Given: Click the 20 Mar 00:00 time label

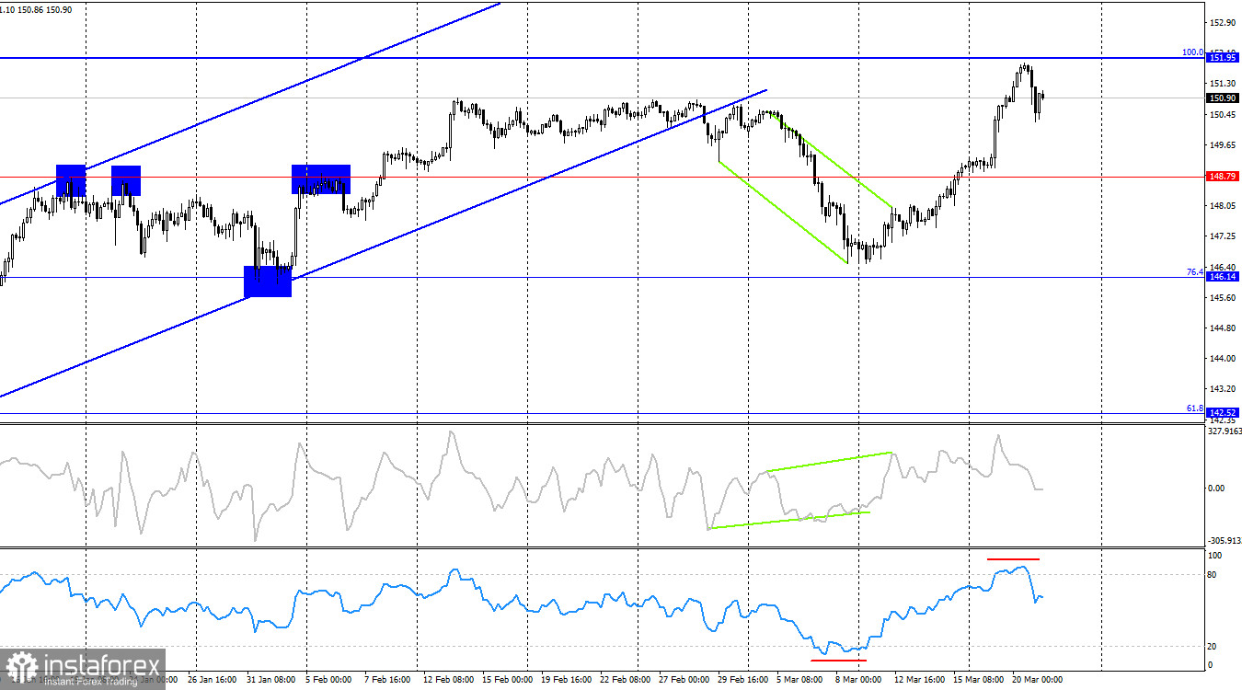Looking at the screenshot, I should click(x=1036, y=681).
